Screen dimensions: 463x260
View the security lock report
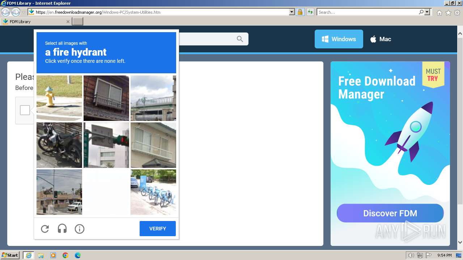click(x=300, y=12)
